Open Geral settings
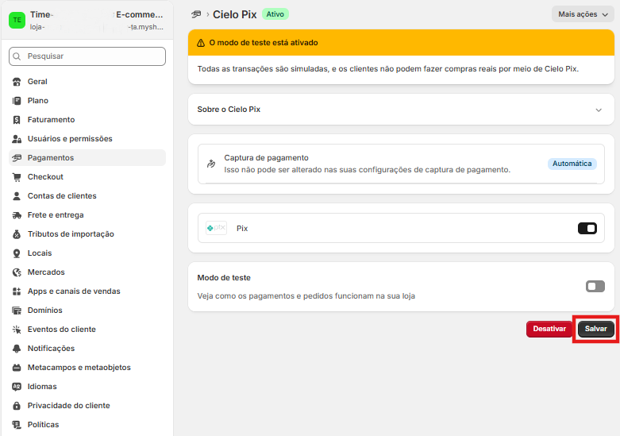 point(87,82)
